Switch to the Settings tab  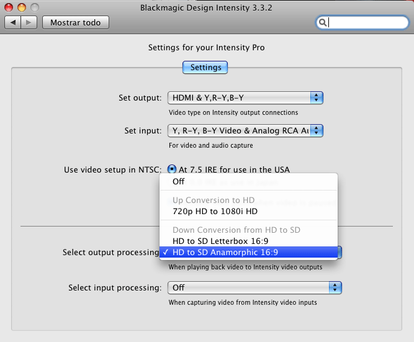click(x=205, y=67)
